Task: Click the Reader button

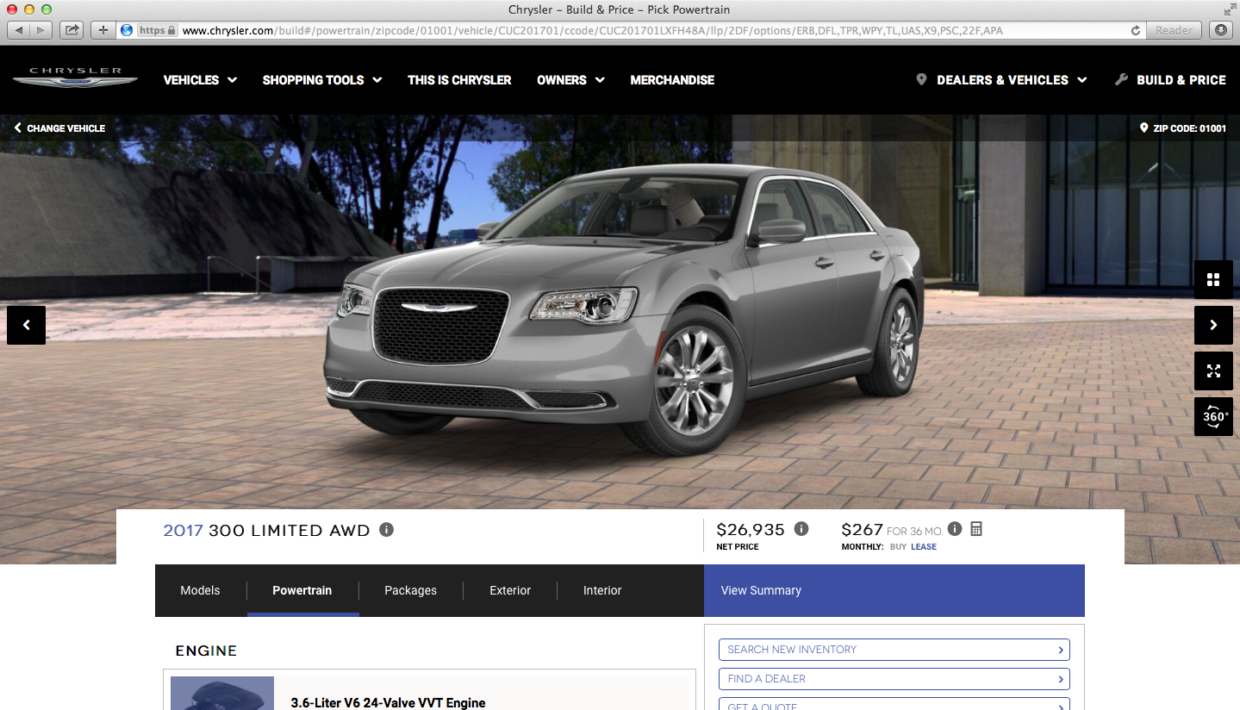Action: (x=1175, y=30)
